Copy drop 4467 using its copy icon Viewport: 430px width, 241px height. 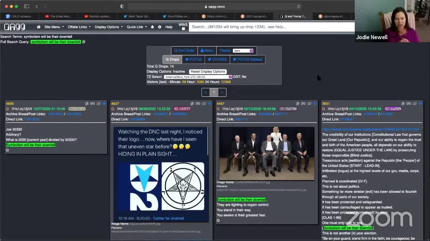(x=298, y=103)
